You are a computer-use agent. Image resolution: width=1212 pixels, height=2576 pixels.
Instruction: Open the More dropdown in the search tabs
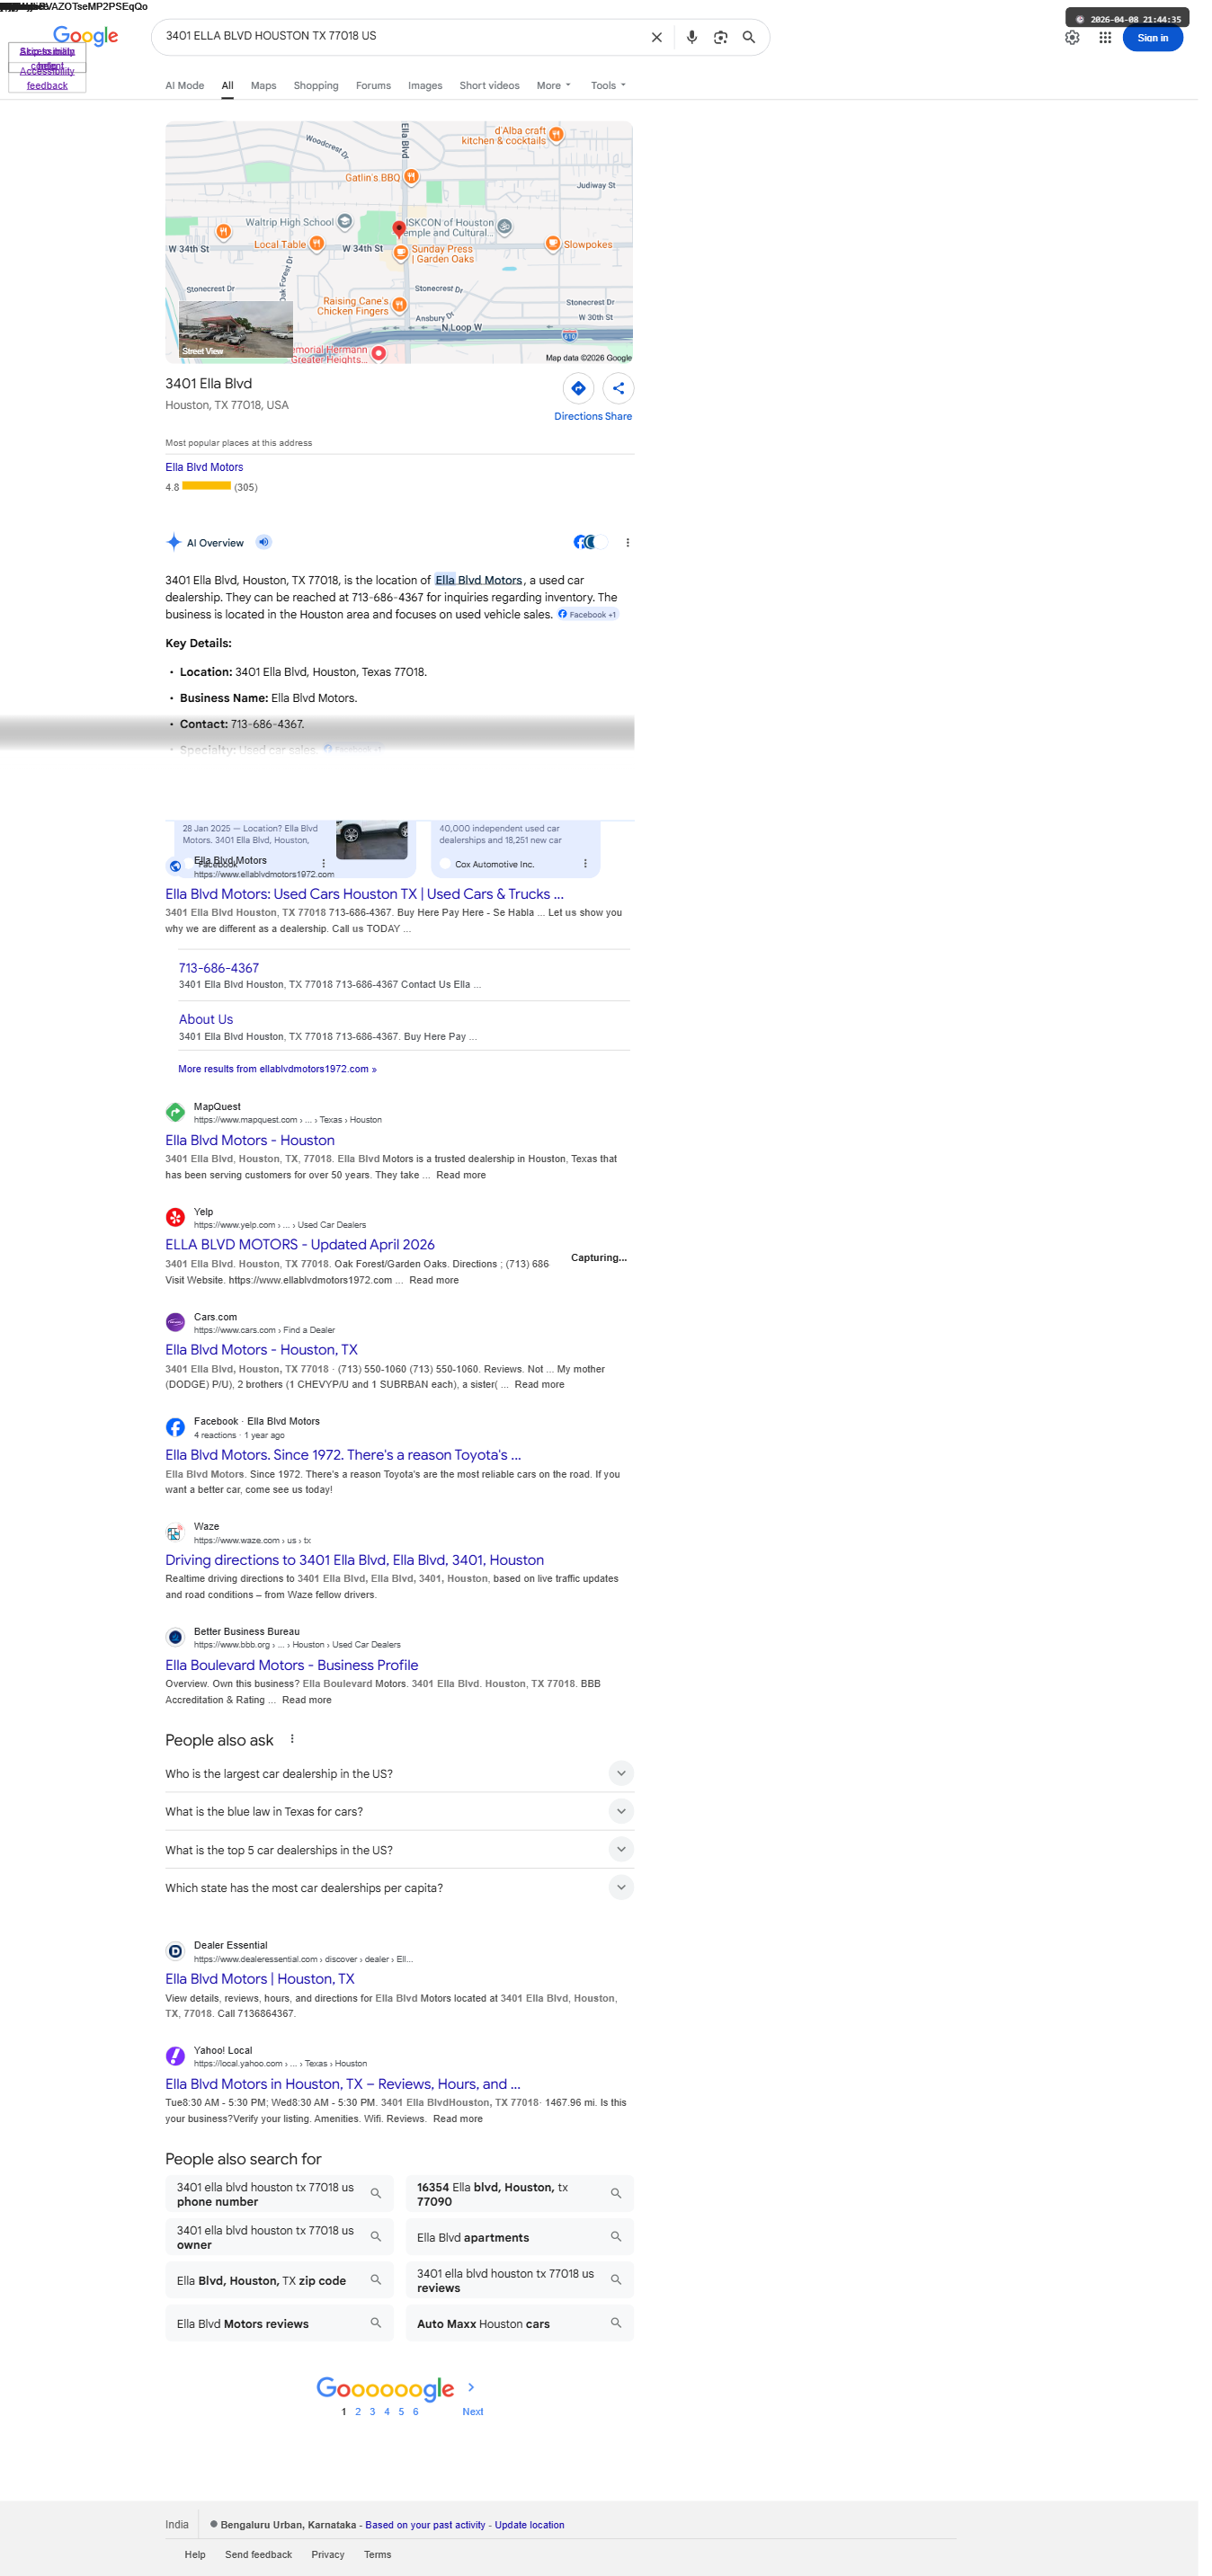point(553,85)
